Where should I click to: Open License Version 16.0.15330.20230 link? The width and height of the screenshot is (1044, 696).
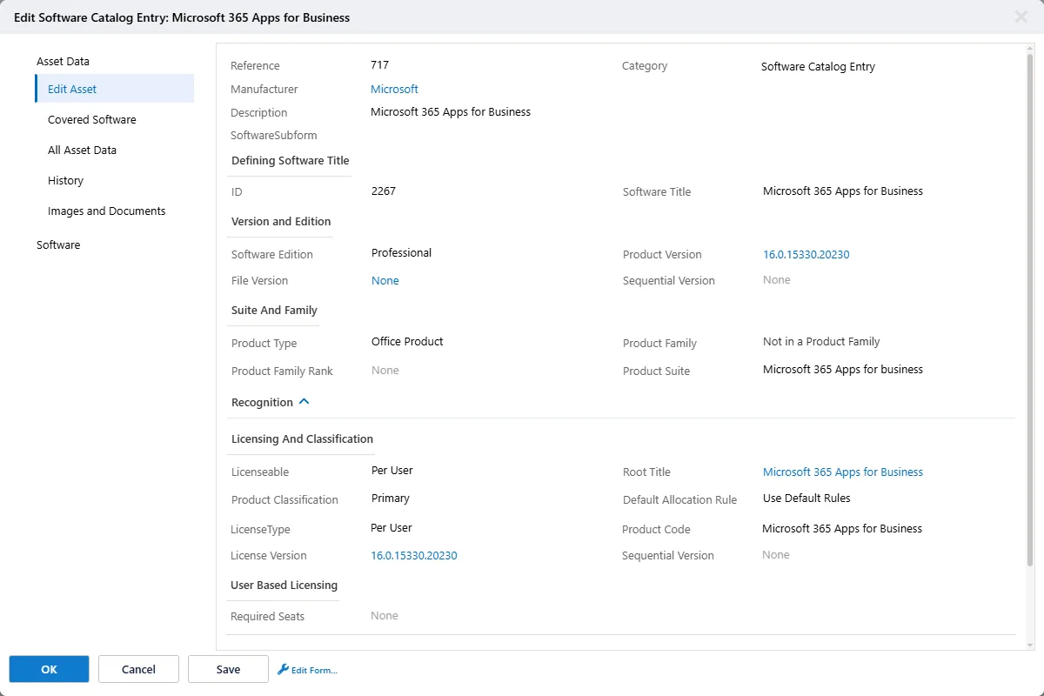coord(414,555)
